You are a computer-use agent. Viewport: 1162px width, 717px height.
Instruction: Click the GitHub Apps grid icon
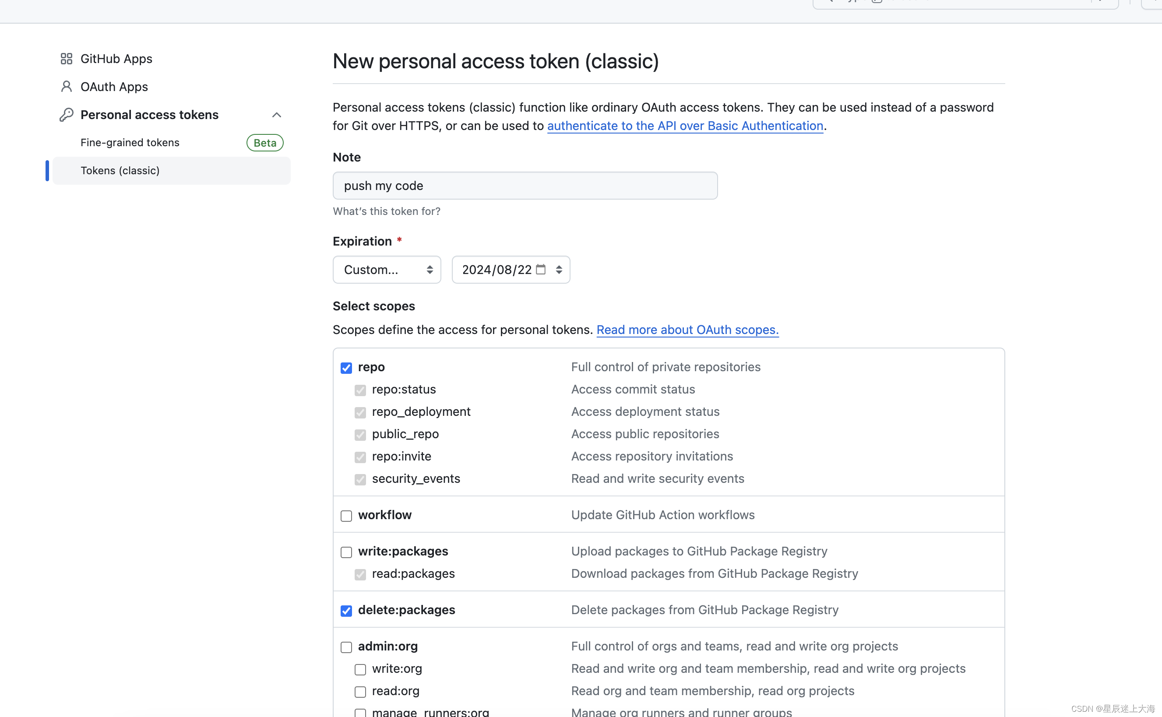[67, 59]
